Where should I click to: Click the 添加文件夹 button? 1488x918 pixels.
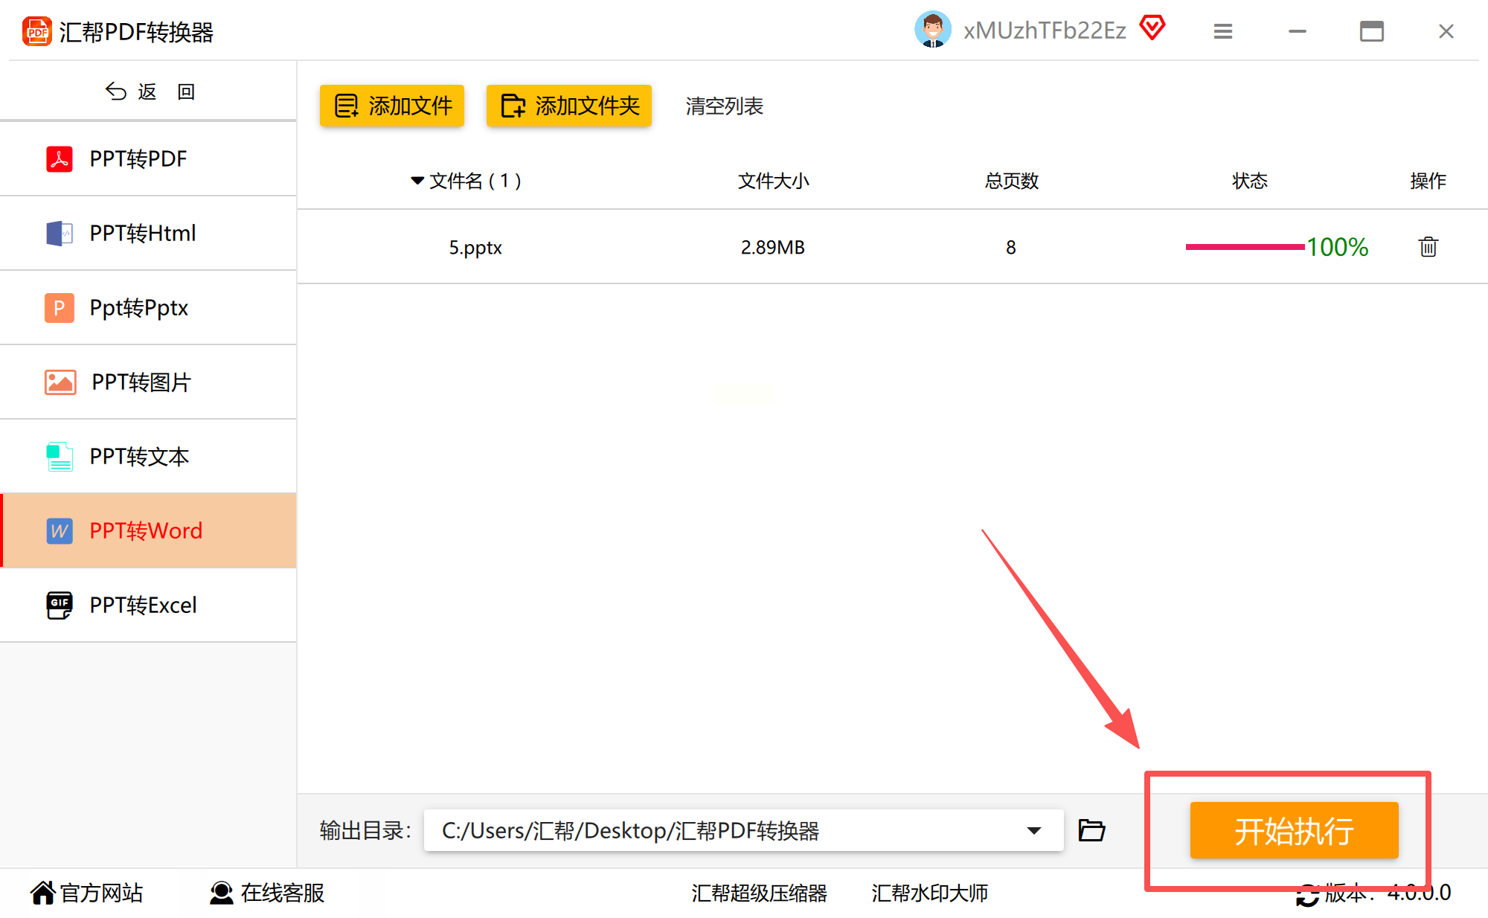click(x=569, y=106)
